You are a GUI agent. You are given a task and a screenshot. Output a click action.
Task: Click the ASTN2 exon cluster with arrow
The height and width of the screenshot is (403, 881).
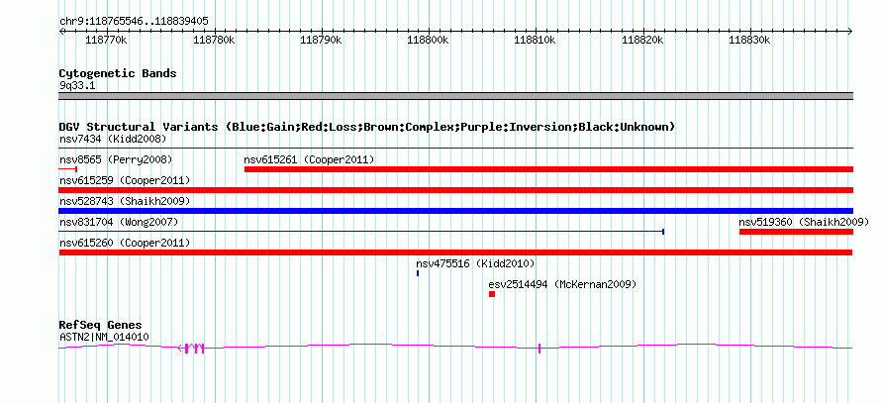pos(191,349)
